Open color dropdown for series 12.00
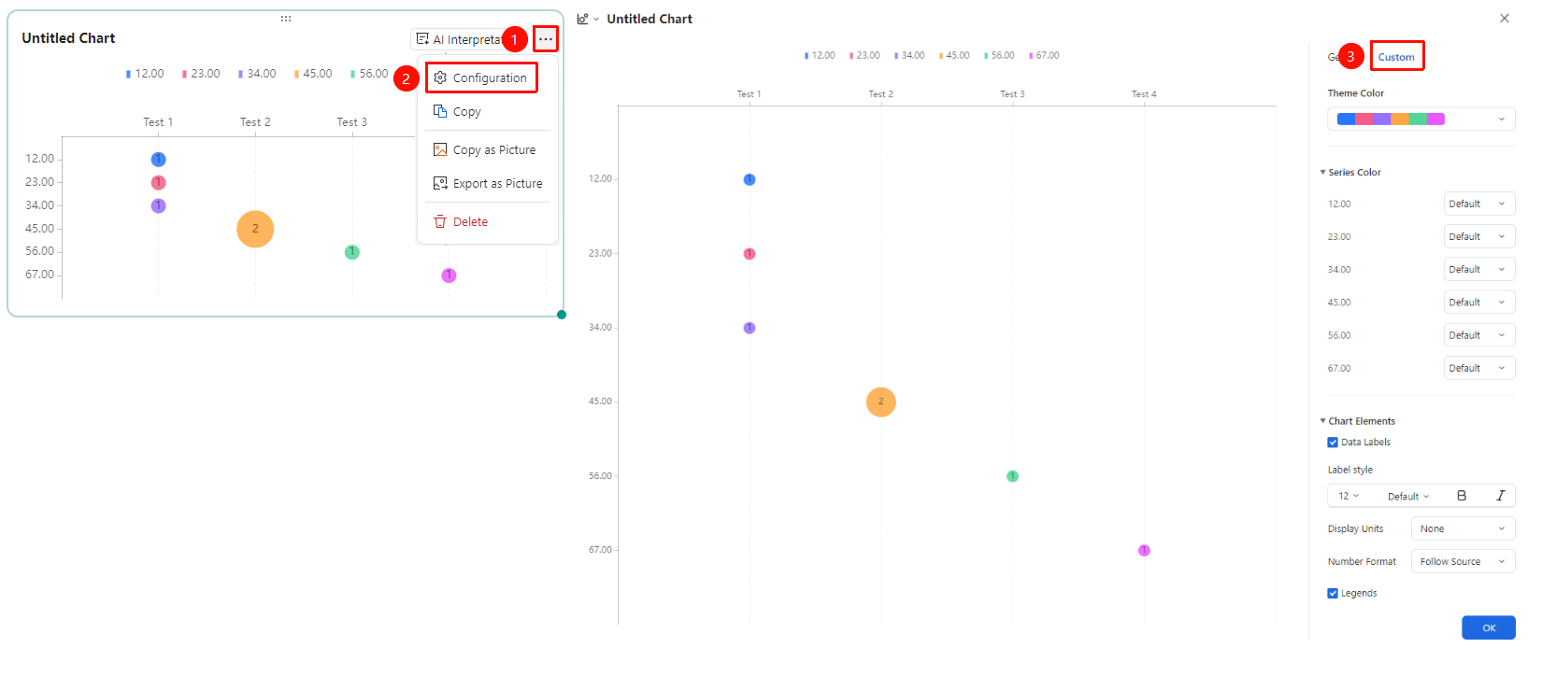Viewport: 1542px width, 676px height. pos(1478,204)
